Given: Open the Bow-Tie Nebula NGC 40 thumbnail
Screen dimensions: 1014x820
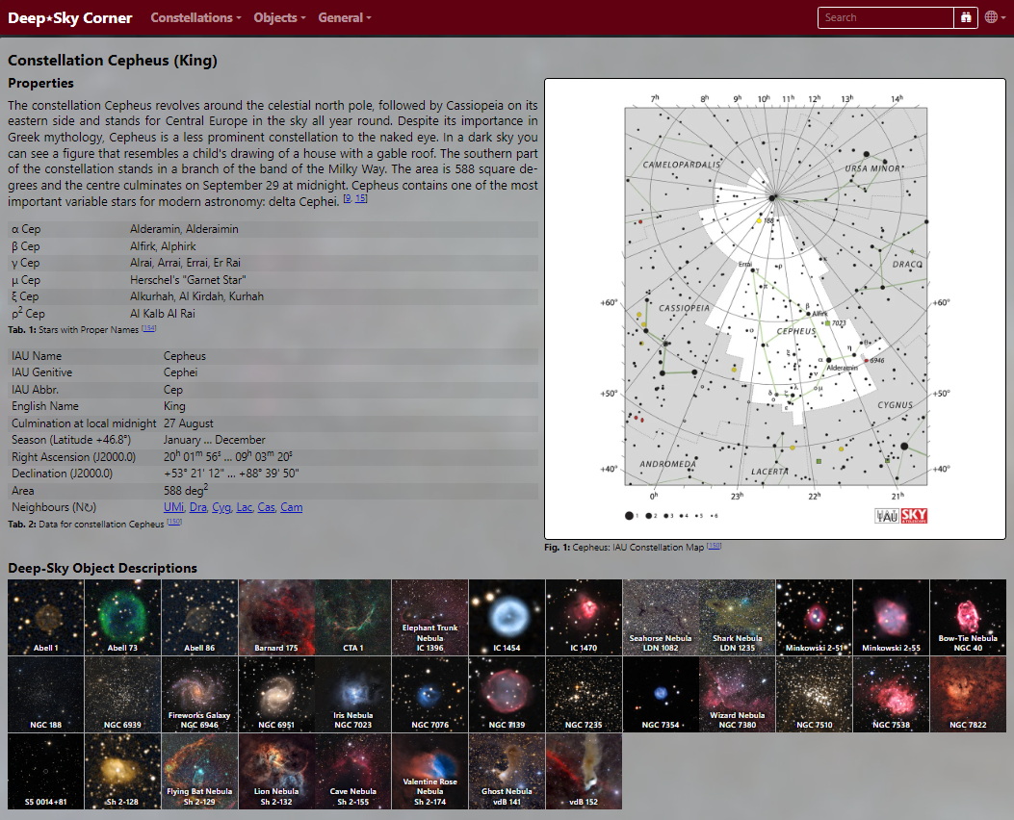Looking at the screenshot, I should (x=968, y=617).
